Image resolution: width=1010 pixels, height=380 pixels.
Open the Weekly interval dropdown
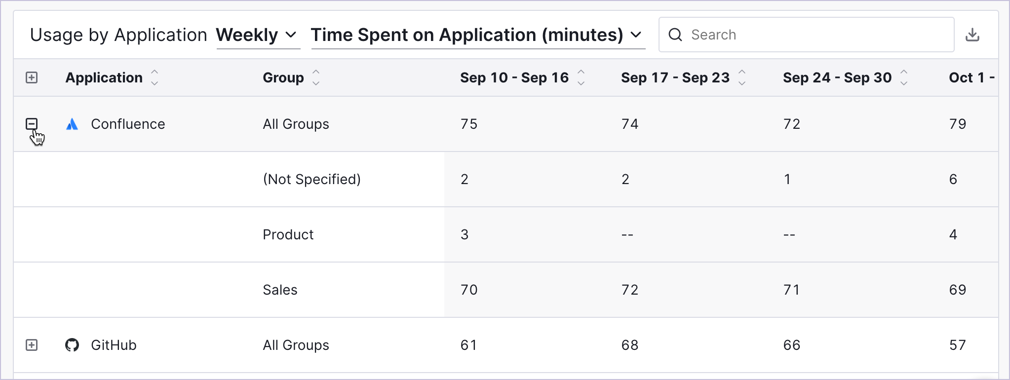click(x=258, y=35)
